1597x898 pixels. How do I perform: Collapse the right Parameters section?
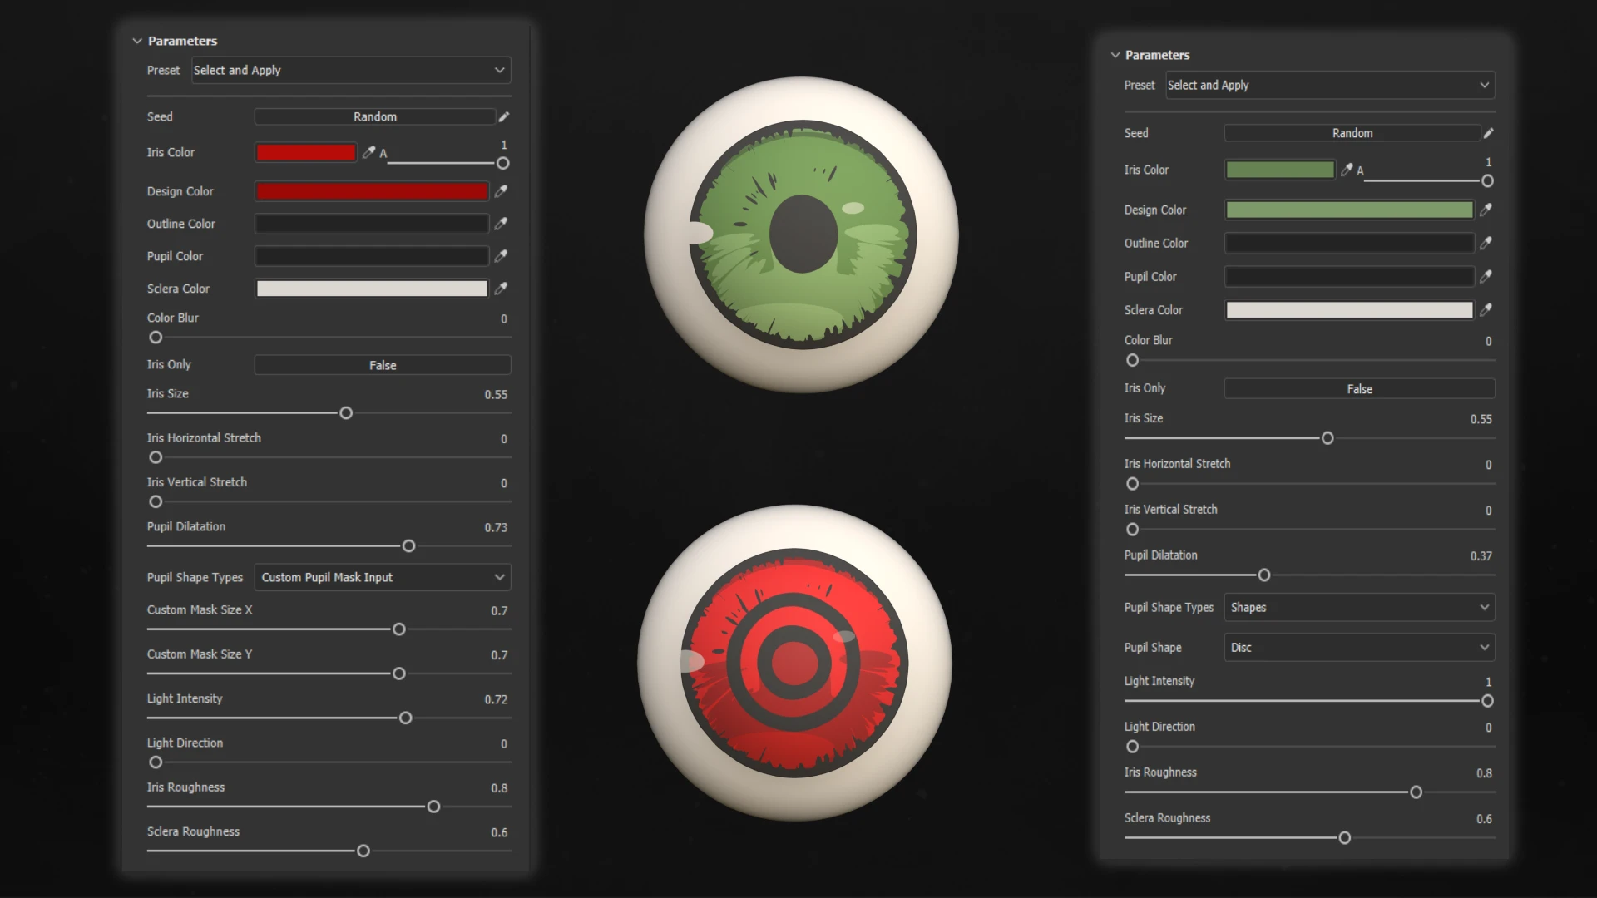tap(1115, 55)
